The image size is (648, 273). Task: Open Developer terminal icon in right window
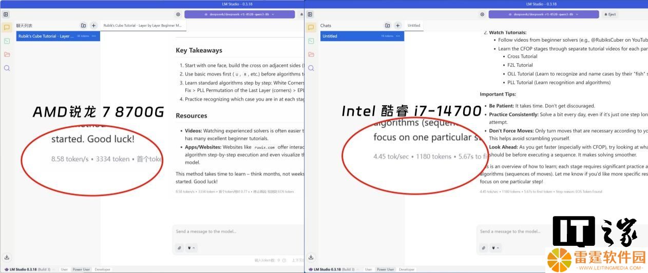(x=311, y=41)
